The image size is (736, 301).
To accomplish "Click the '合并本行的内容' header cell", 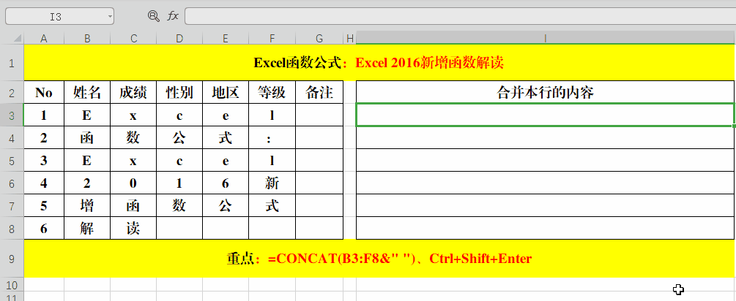I will (x=546, y=92).
